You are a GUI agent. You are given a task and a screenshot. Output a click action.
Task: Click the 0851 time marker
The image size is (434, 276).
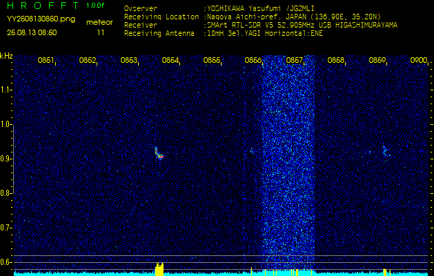click(x=46, y=60)
